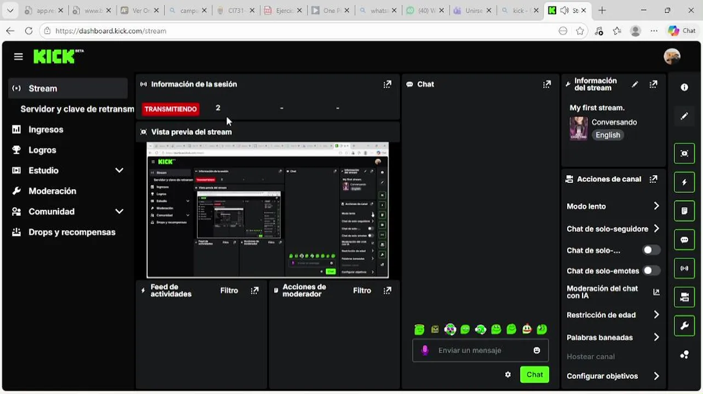Open Moderación del chat con IA external link
The width and height of the screenshot is (703, 394).
656,292
